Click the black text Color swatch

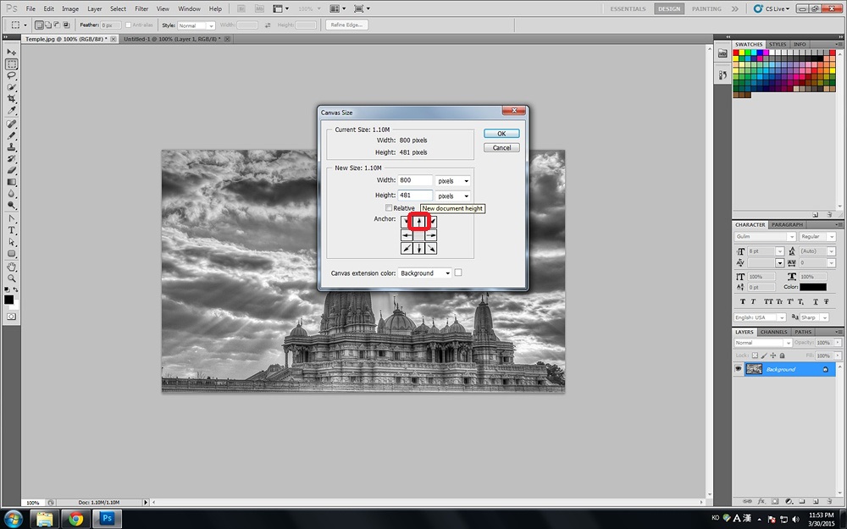[x=812, y=287]
